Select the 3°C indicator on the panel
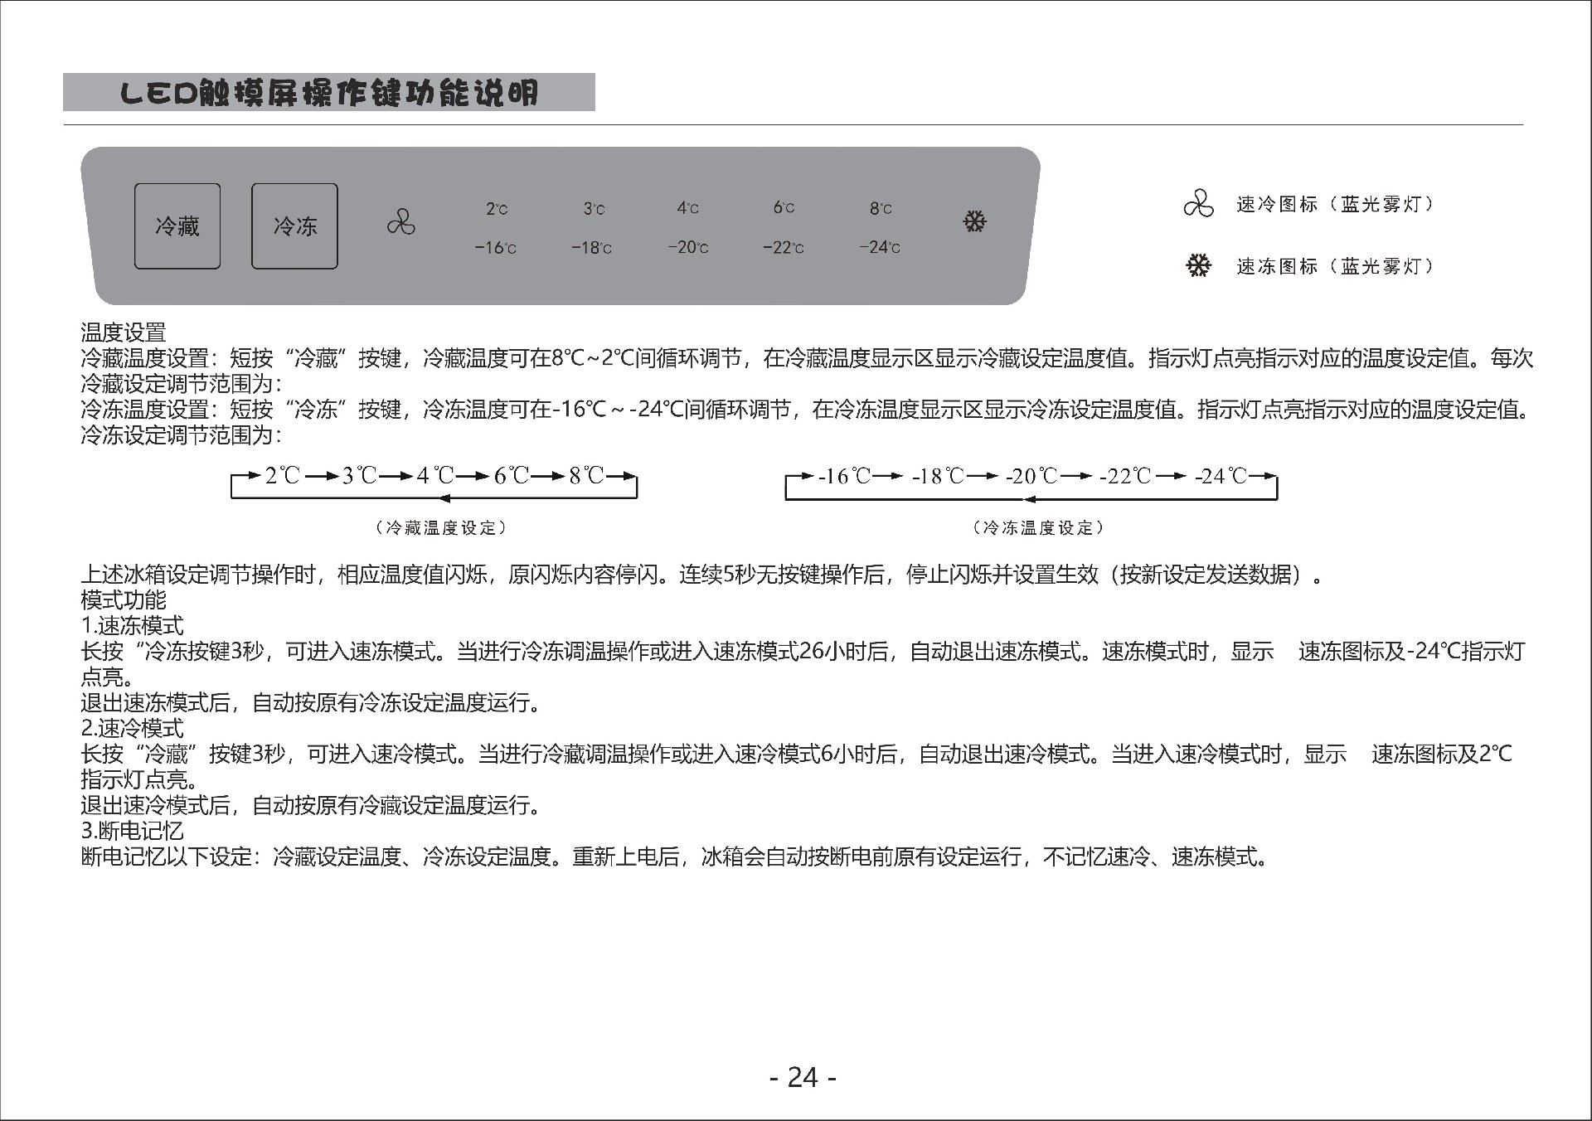Screen dimensions: 1592x1121 (594, 209)
